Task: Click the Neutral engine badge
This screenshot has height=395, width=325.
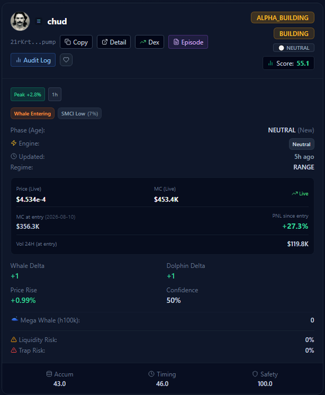Action: (x=301, y=144)
